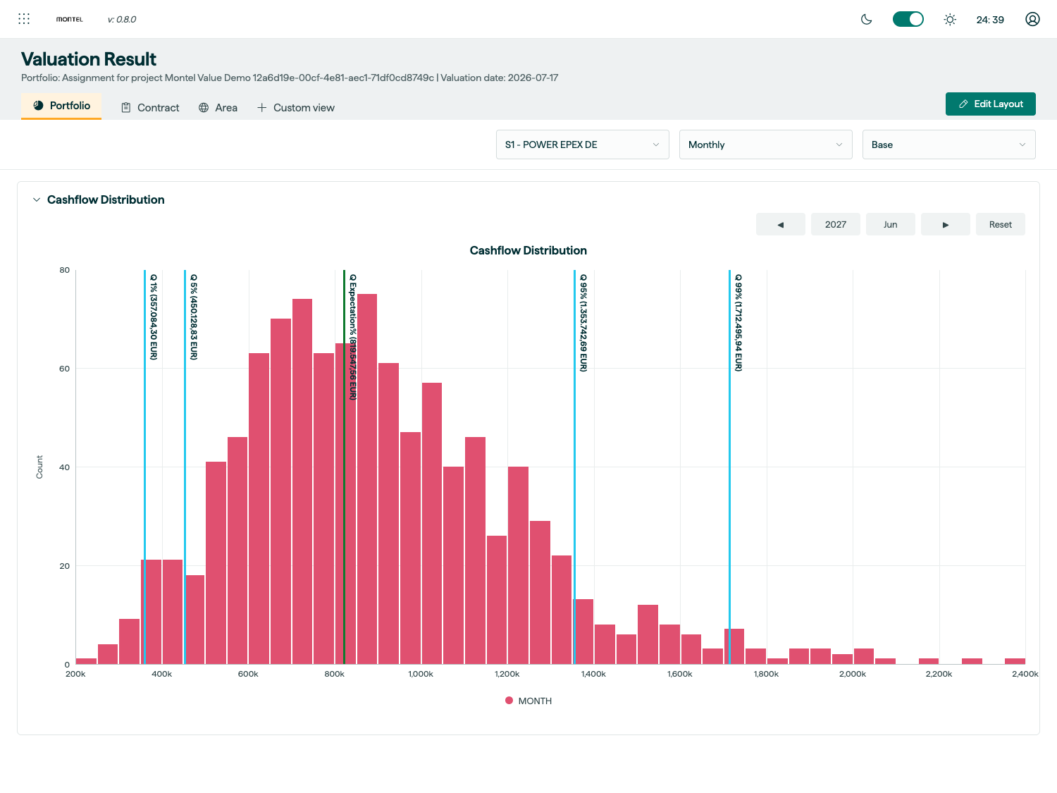Switch to the Contract tab

click(150, 107)
